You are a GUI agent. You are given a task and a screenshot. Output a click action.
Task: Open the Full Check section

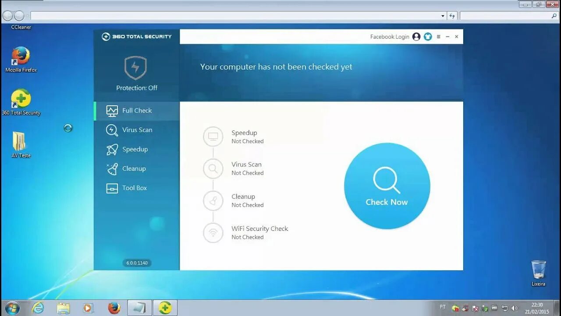tap(137, 111)
